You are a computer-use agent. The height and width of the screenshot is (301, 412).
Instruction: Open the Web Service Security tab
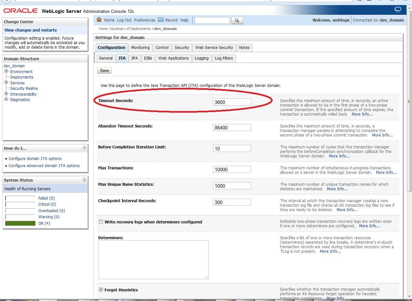pyautogui.click(x=214, y=48)
